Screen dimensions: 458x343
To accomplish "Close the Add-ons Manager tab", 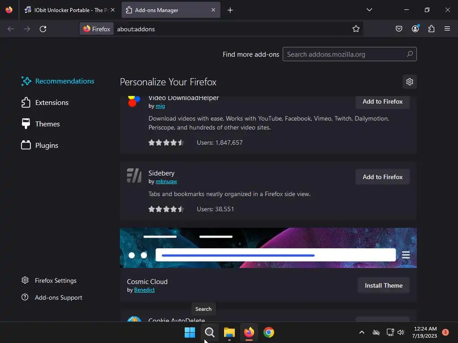I will pos(213,10).
